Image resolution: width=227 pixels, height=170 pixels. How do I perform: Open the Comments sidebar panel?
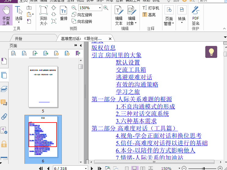pyautogui.click(x=4, y=103)
